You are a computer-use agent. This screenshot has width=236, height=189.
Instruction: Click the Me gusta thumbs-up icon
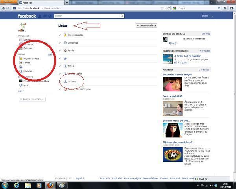[176, 62]
